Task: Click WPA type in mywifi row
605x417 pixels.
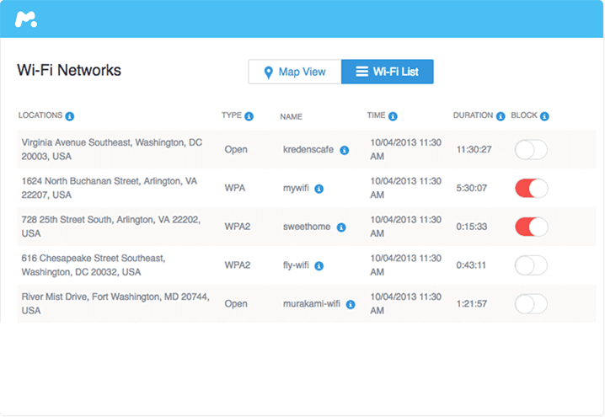Action: click(235, 188)
